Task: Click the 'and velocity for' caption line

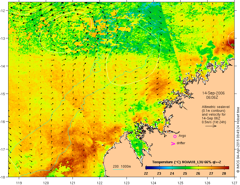Action: 214,115
